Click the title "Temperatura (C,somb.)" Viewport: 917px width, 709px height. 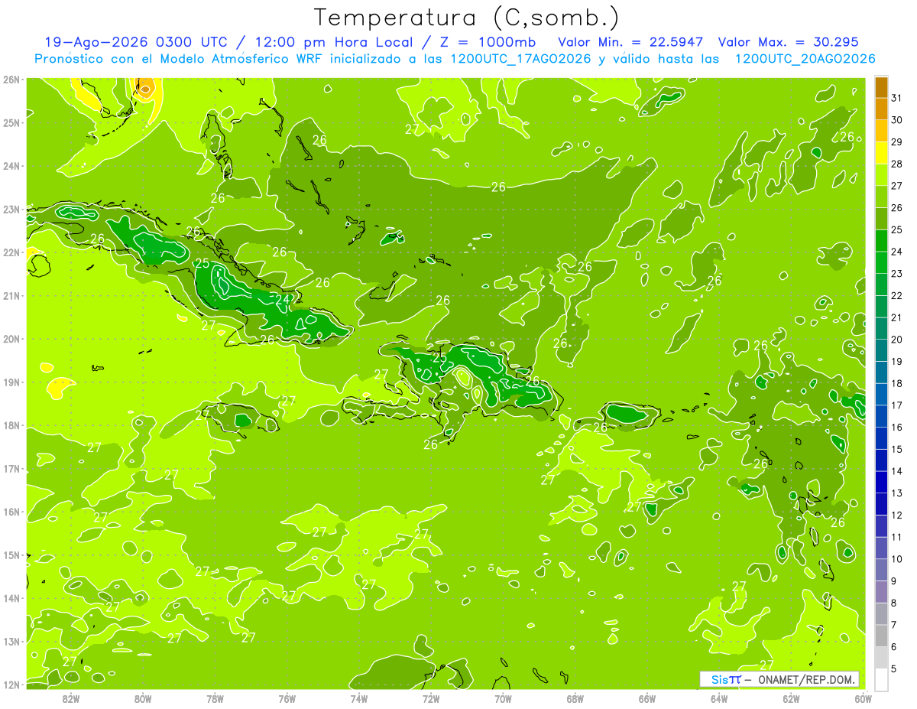point(466,18)
